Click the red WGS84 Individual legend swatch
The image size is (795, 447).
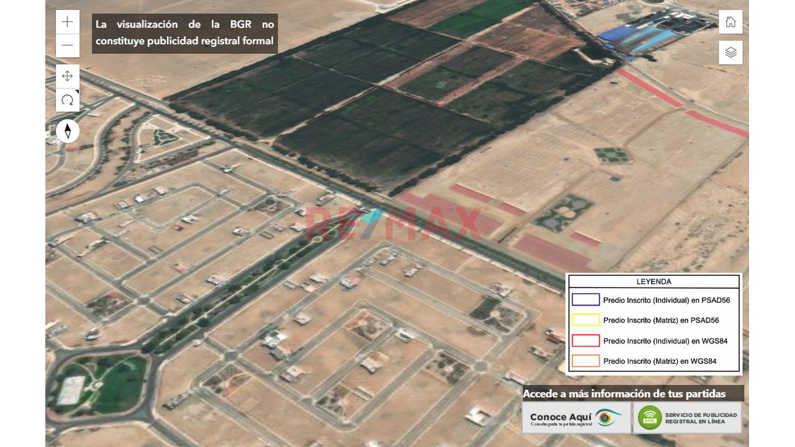point(586,341)
